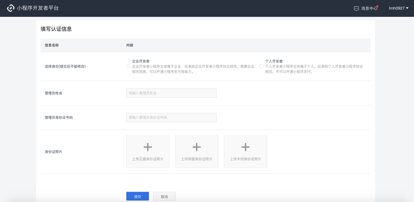Focus the 请输入管理员身份证号码 input field
The height and width of the screenshot is (202, 414).
click(x=171, y=118)
